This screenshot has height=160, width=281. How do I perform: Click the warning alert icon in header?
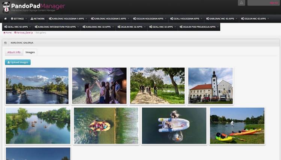coord(241,3)
